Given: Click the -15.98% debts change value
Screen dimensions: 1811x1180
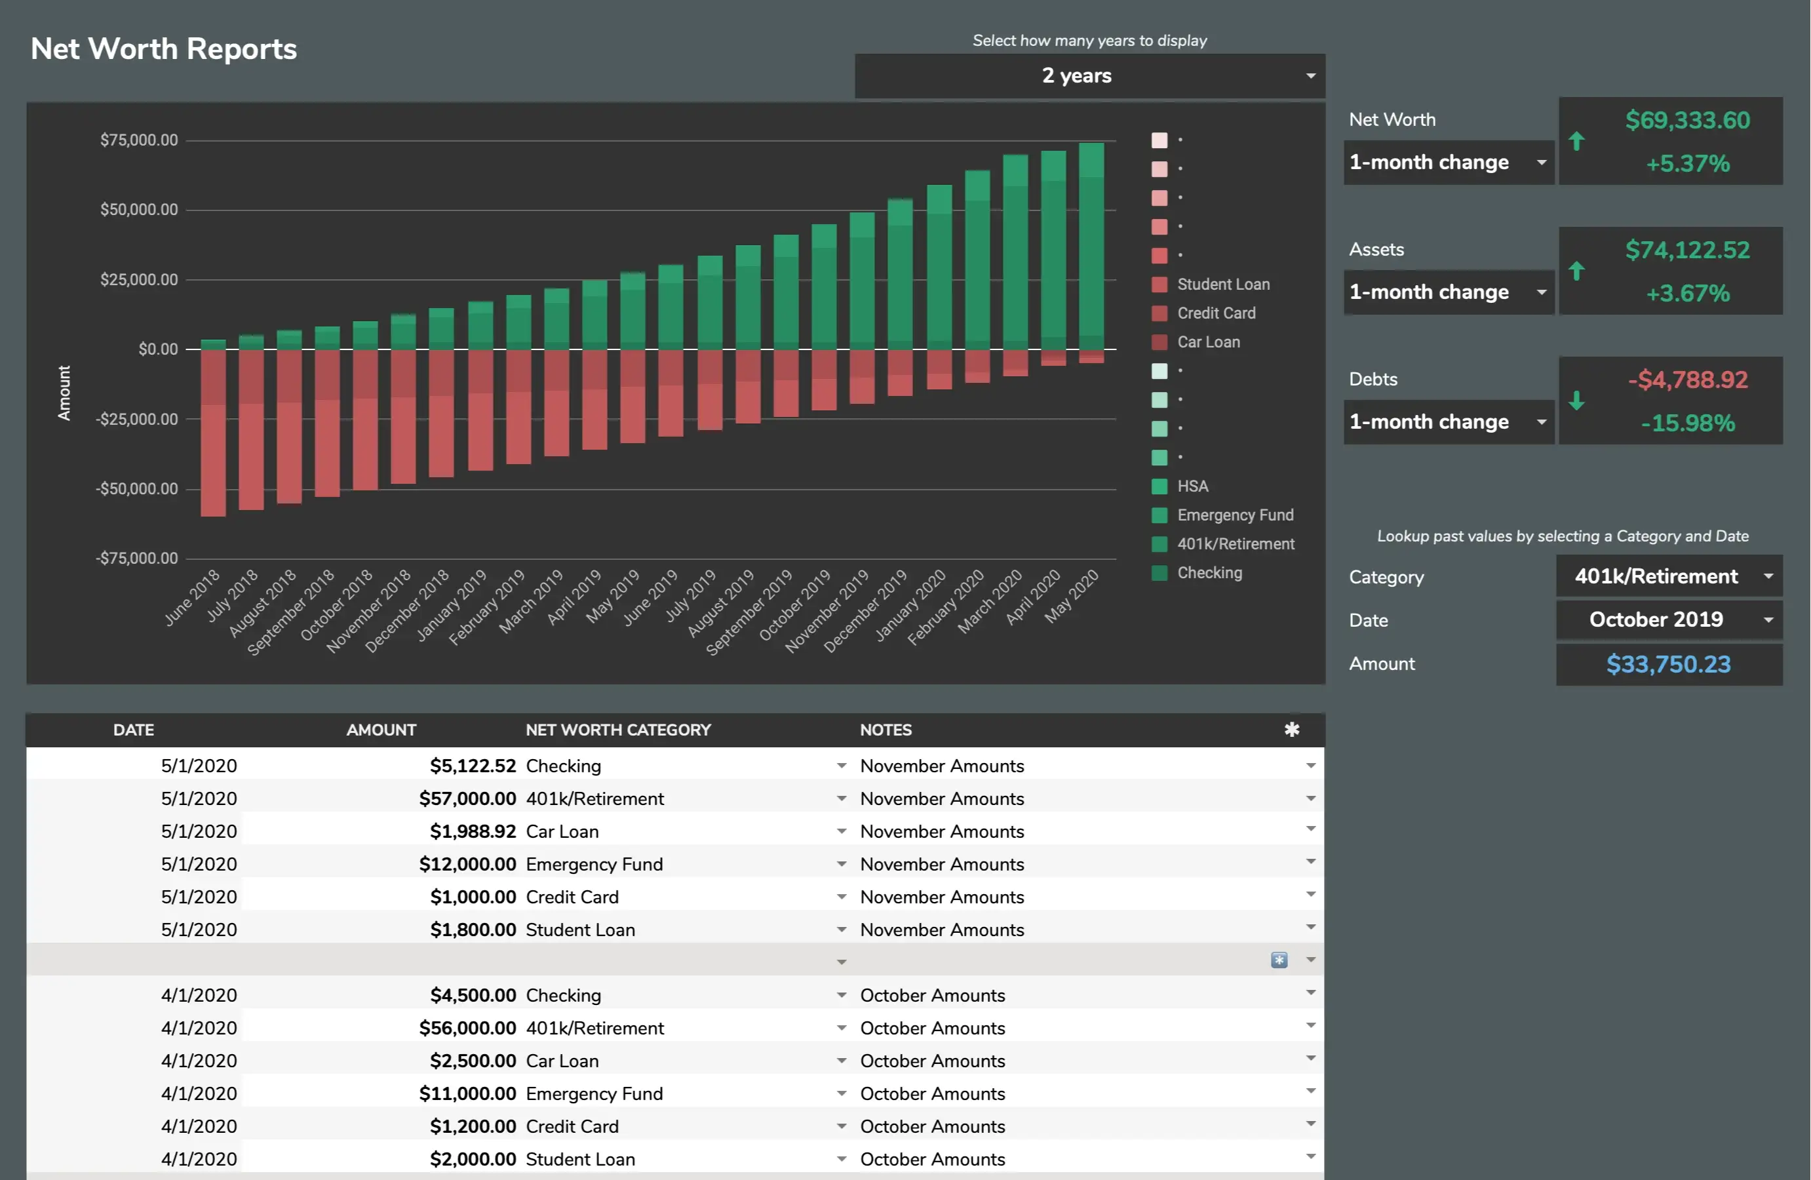Looking at the screenshot, I should 1687,423.
